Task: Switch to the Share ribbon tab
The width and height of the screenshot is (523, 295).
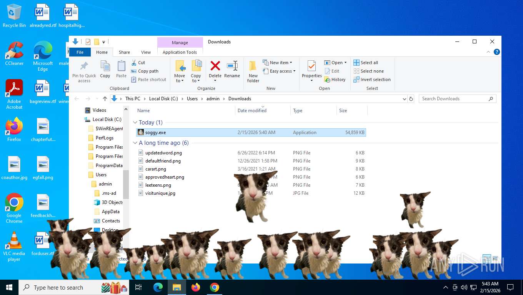Action: click(x=124, y=52)
